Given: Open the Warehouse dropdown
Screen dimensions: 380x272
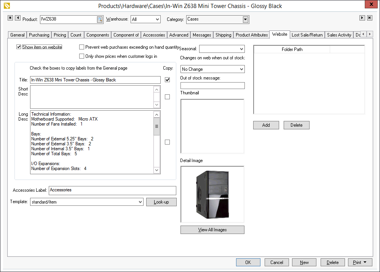Looking at the screenshot, I should [x=157, y=19].
